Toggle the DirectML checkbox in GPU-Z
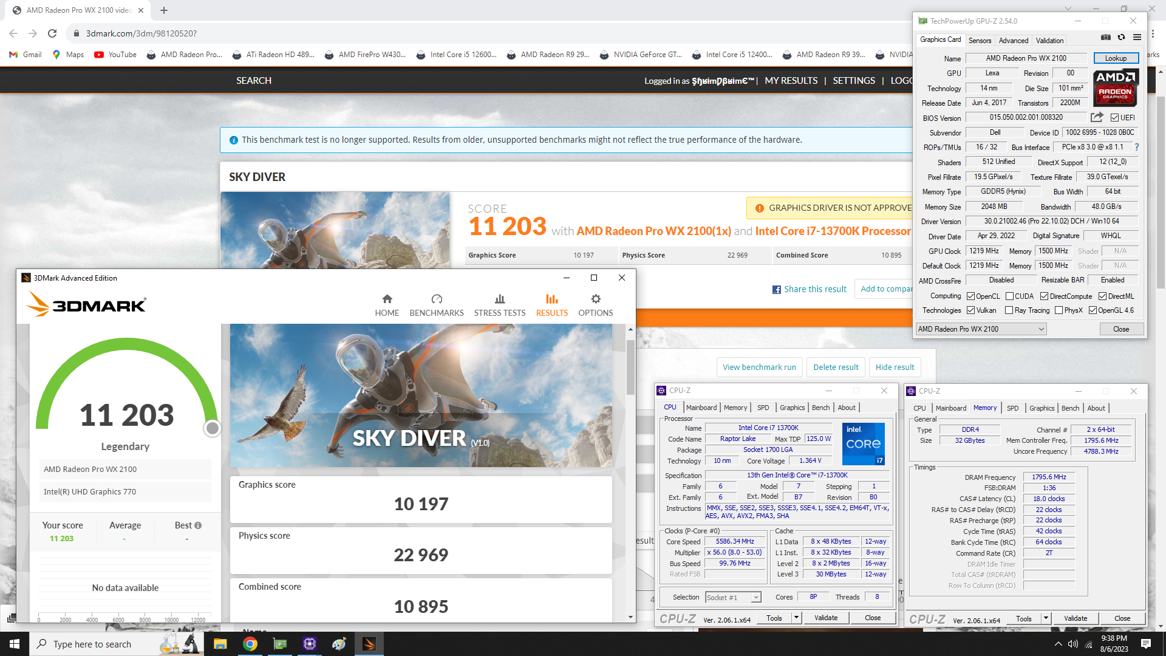Viewport: 1166px width, 656px height. pyautogui.click(x=1102, y=296)
